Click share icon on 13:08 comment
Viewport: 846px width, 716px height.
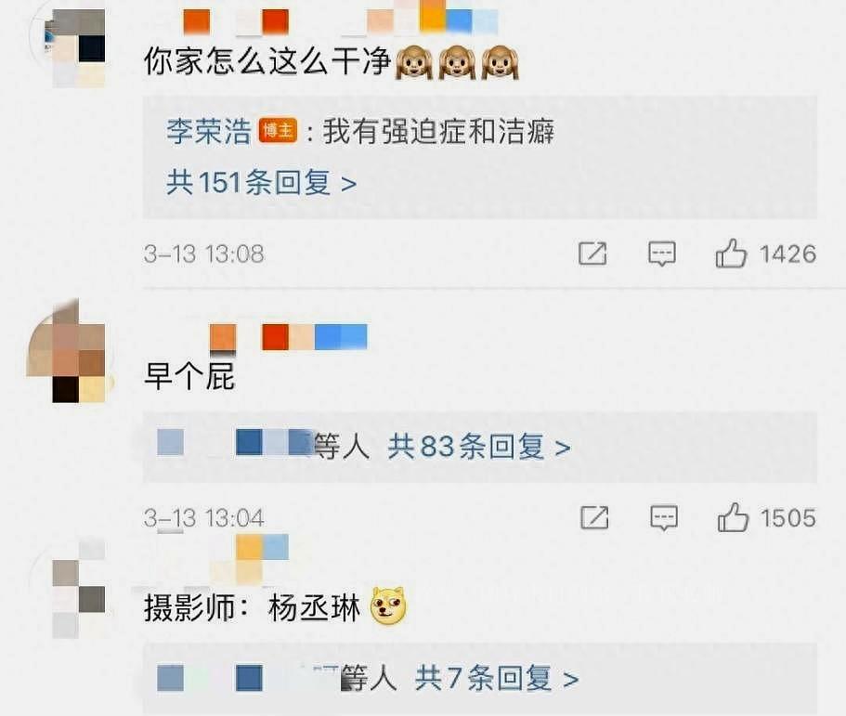pyautogui.click(x=592, y=254)
